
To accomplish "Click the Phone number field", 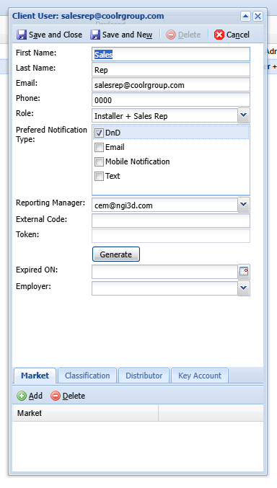I will coord(171,100).
